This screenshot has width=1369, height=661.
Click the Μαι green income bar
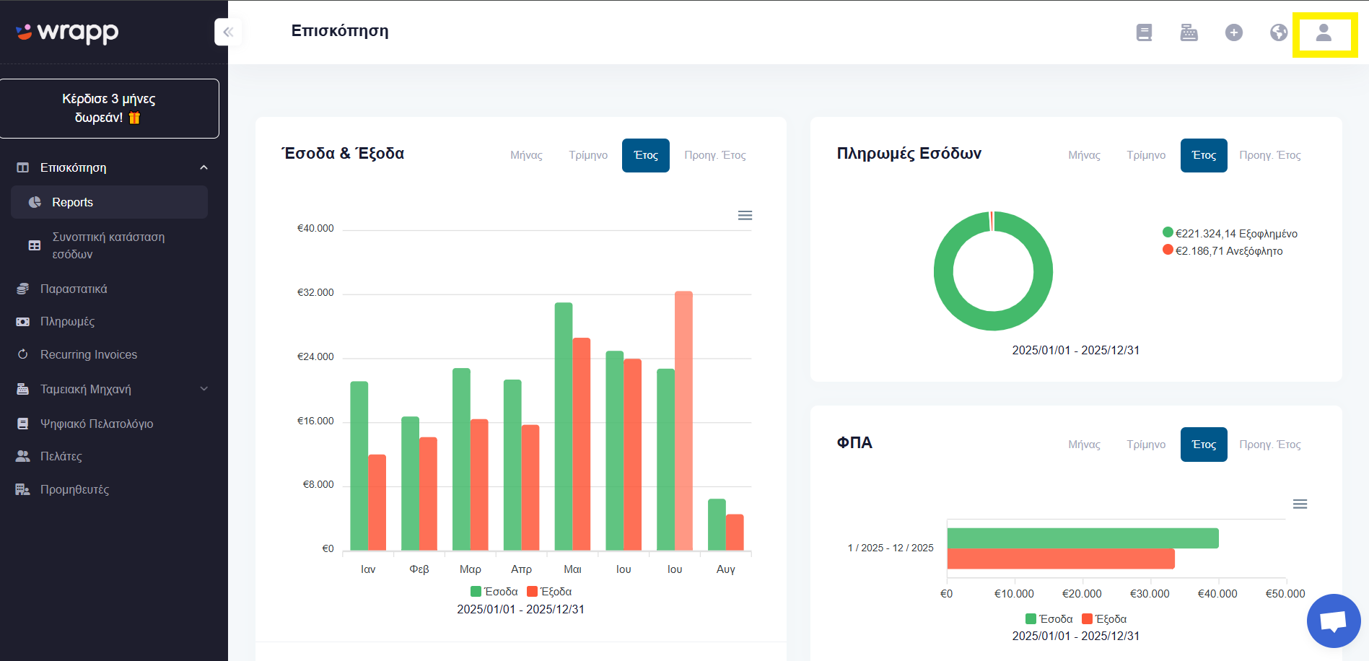564,426
